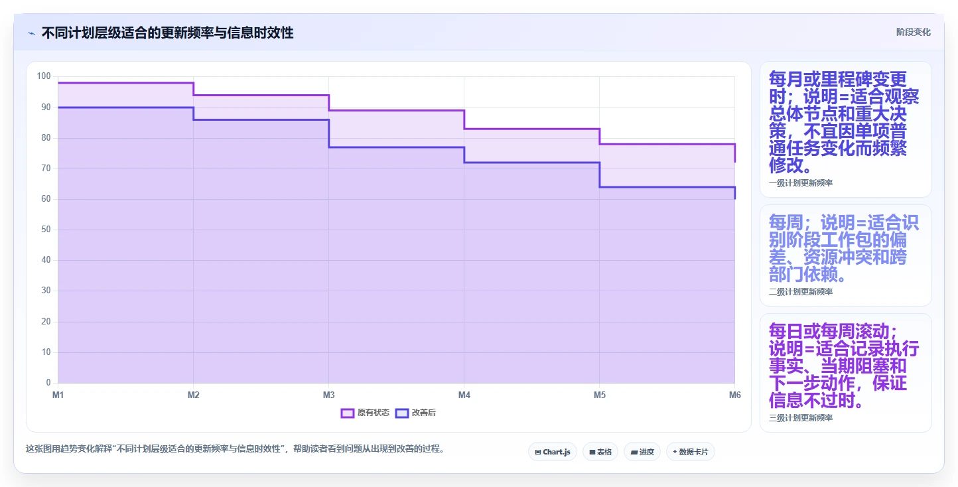Click the 每月或里程碑变更时 card text
The image size is (958, 487).
click(x=844, y=122)
